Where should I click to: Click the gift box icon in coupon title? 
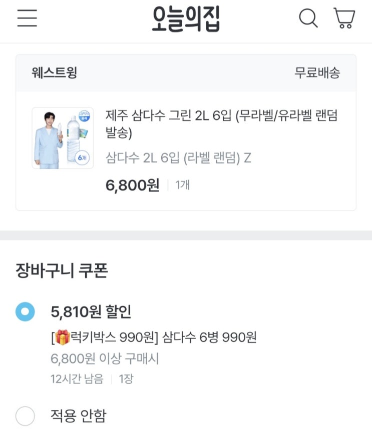62,338
